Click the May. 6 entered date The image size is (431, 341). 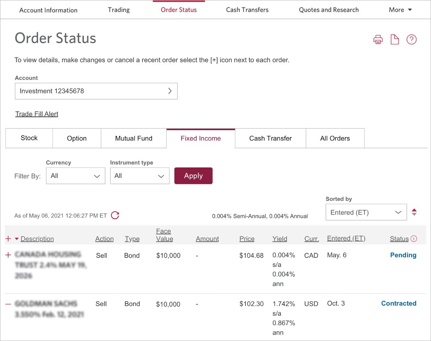337,255
